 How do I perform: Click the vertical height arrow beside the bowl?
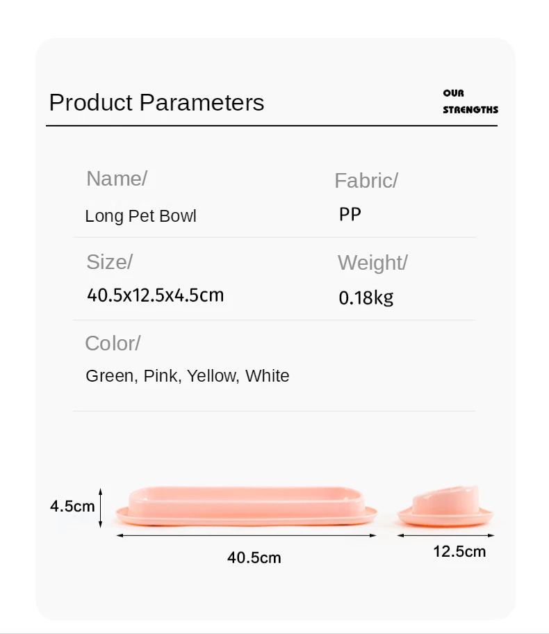[x=101, y=507]
